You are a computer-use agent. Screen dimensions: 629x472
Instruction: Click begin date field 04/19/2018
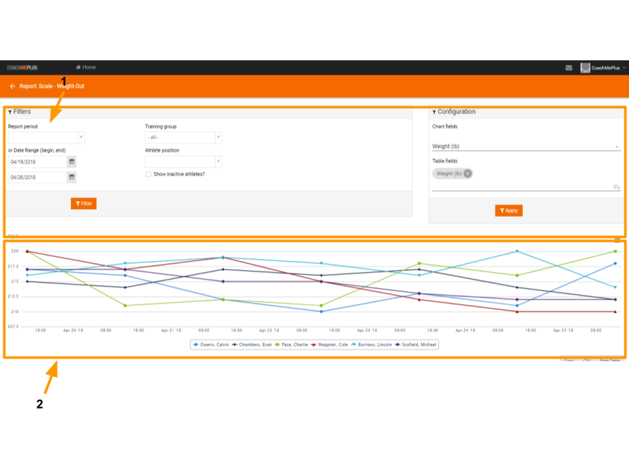(37, 162)
